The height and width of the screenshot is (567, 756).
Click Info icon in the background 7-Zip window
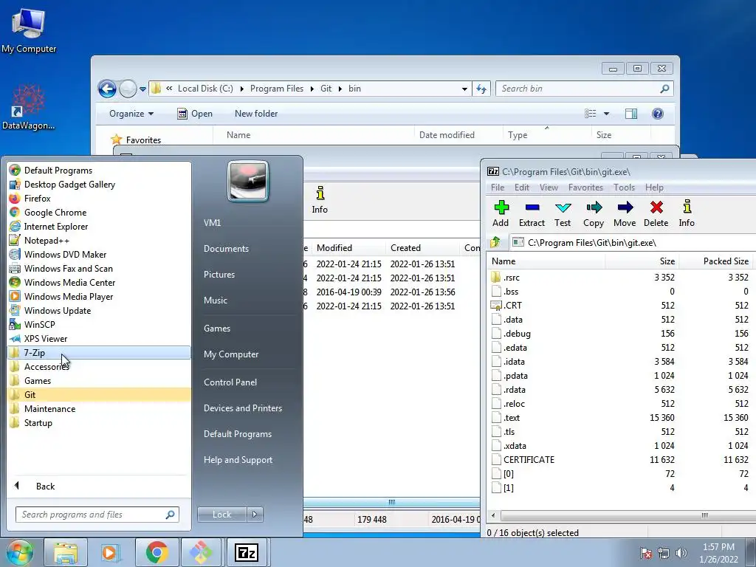320,200
